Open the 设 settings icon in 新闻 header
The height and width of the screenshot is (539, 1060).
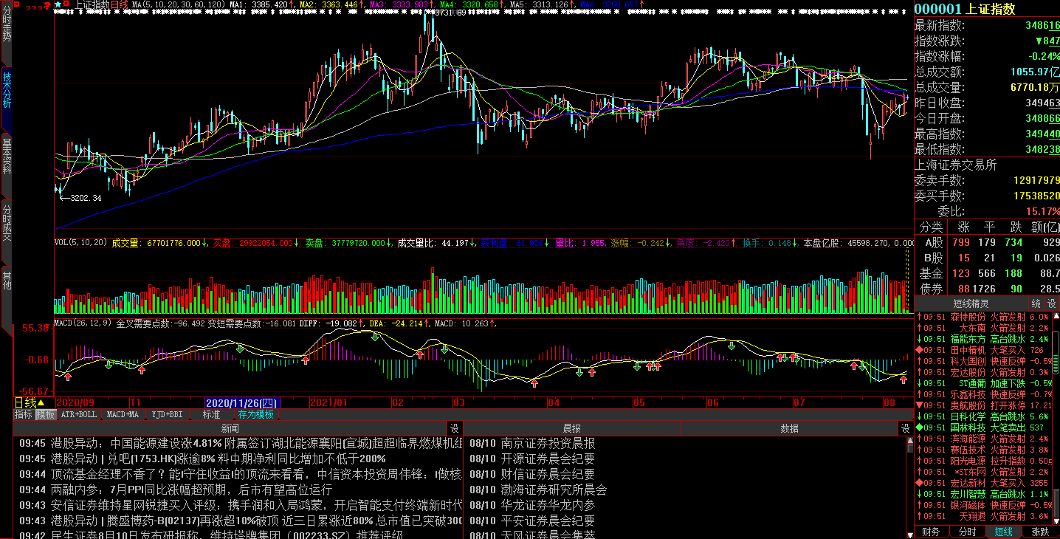pyautogui.click(x=455, y=428)
